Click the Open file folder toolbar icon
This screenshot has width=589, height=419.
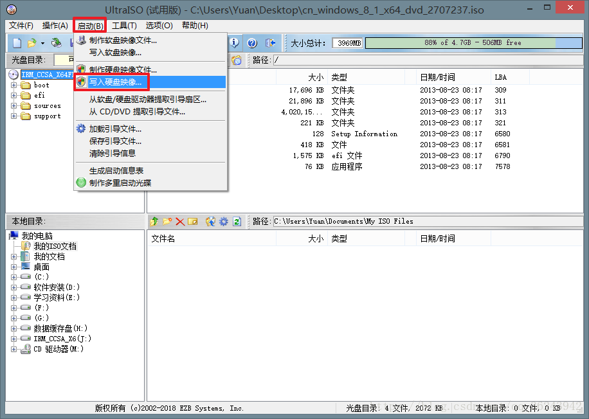[32, 43]
